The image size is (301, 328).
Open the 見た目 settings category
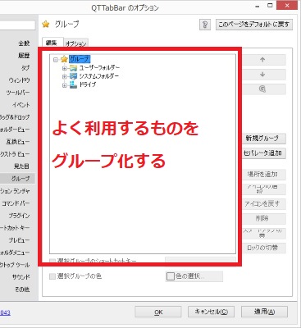pos(22,166)
